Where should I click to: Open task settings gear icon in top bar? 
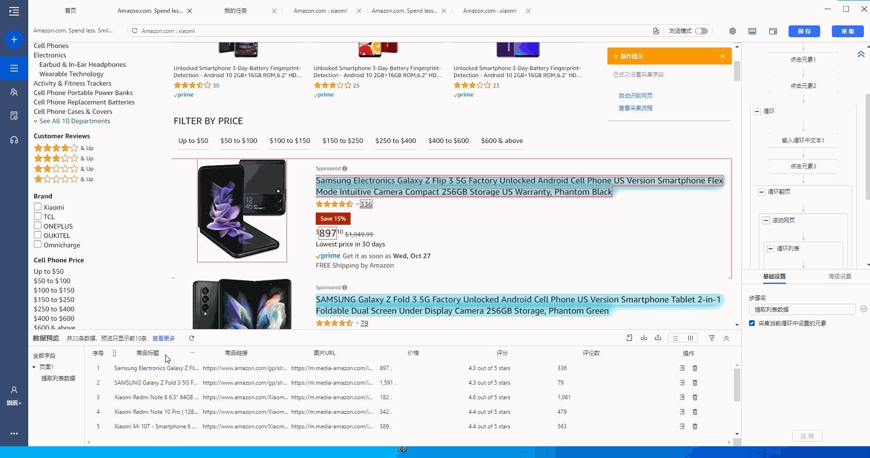click(733, 31)
